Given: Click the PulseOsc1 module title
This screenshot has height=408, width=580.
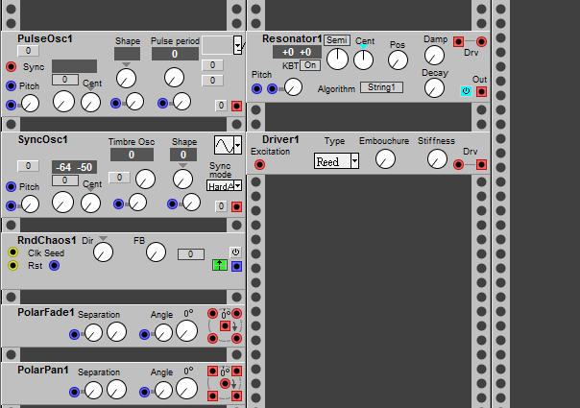Looking at the screenshot, I should [45, 38].
